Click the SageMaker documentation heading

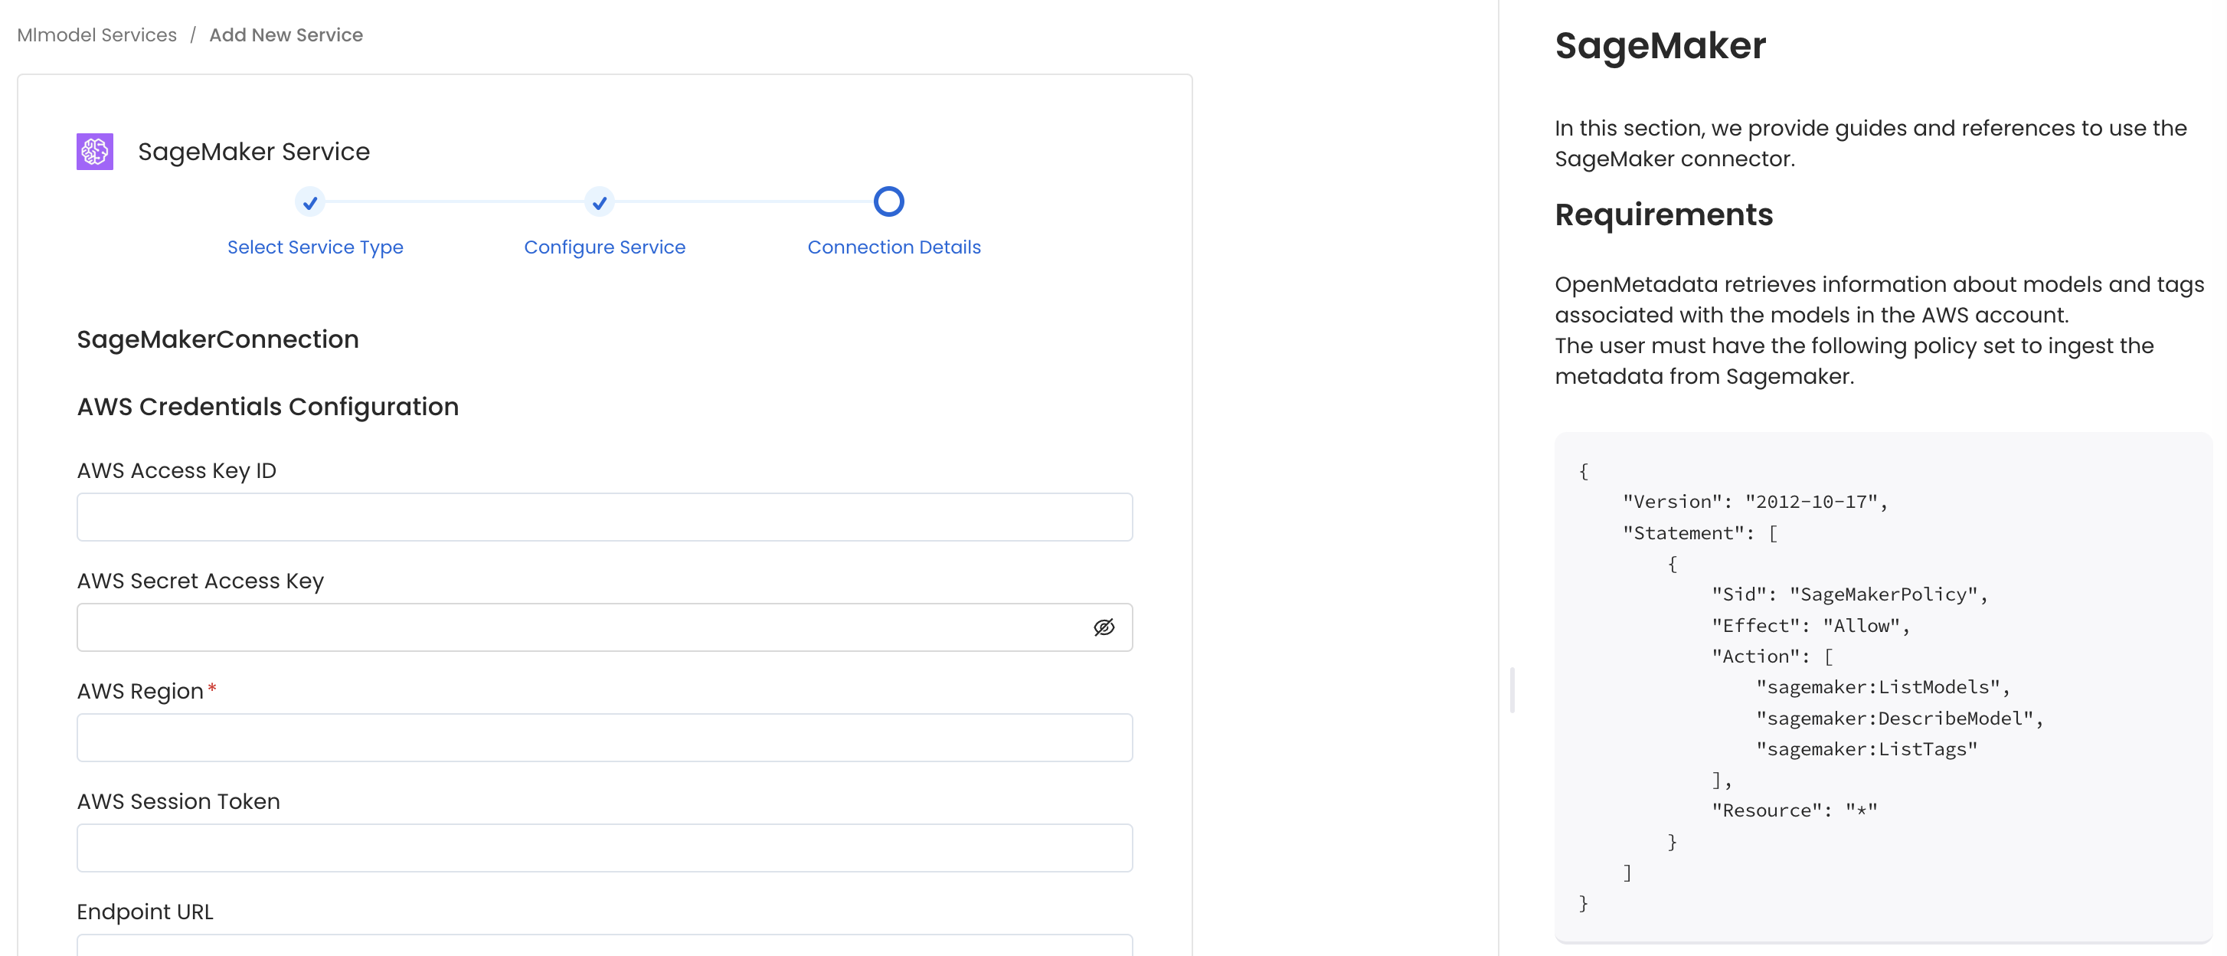[1660, 46]
